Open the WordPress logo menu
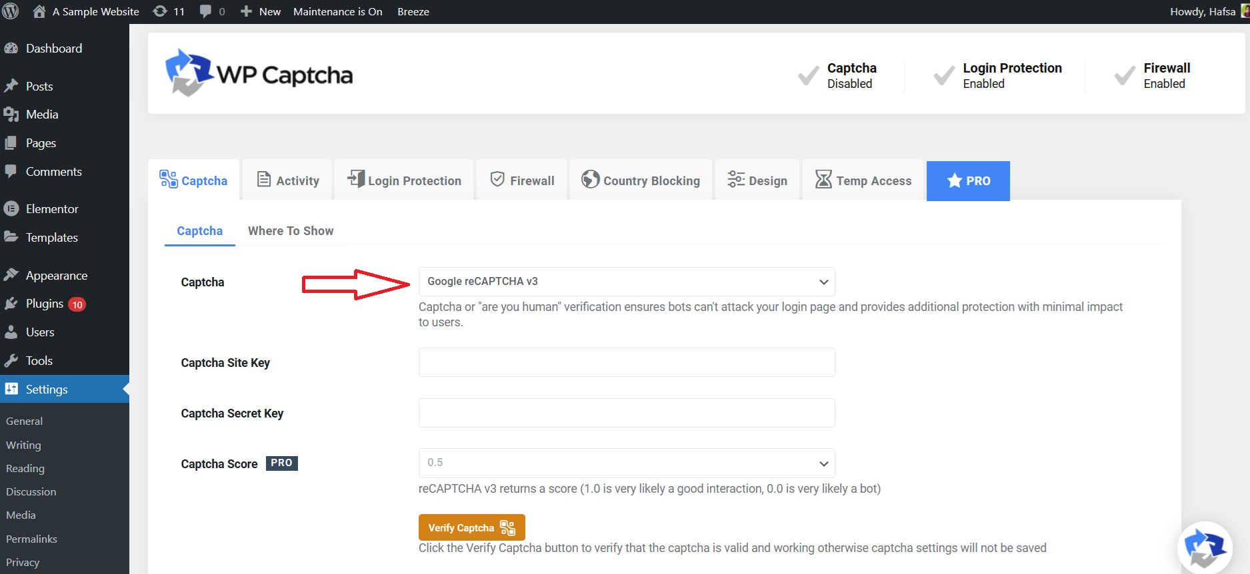The image size is (1250, 574). [x=10, y=11]
